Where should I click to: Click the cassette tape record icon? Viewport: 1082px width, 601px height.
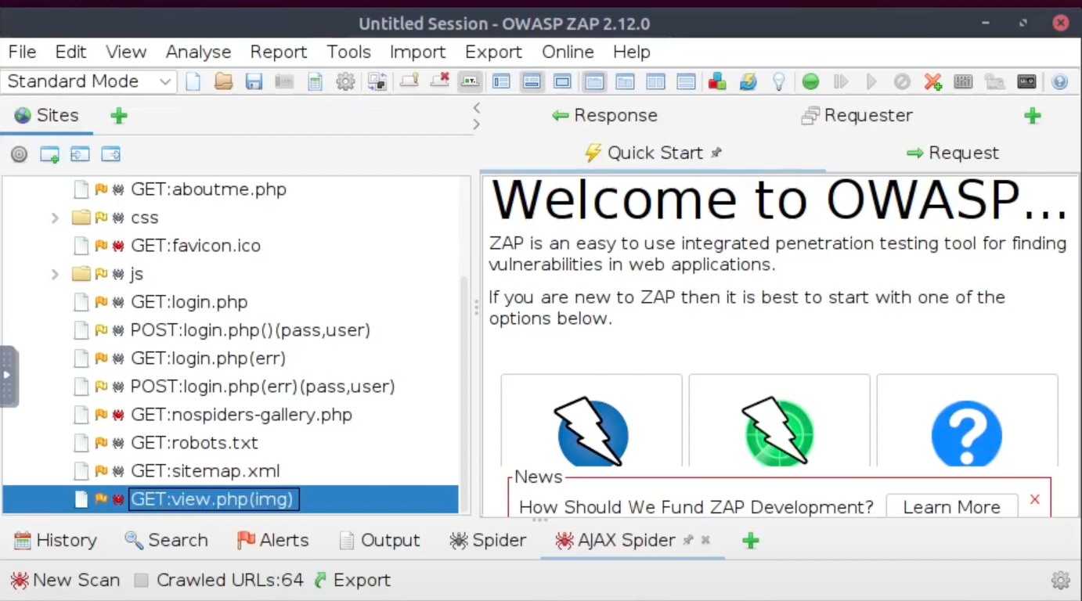(x=1026, y=81)
